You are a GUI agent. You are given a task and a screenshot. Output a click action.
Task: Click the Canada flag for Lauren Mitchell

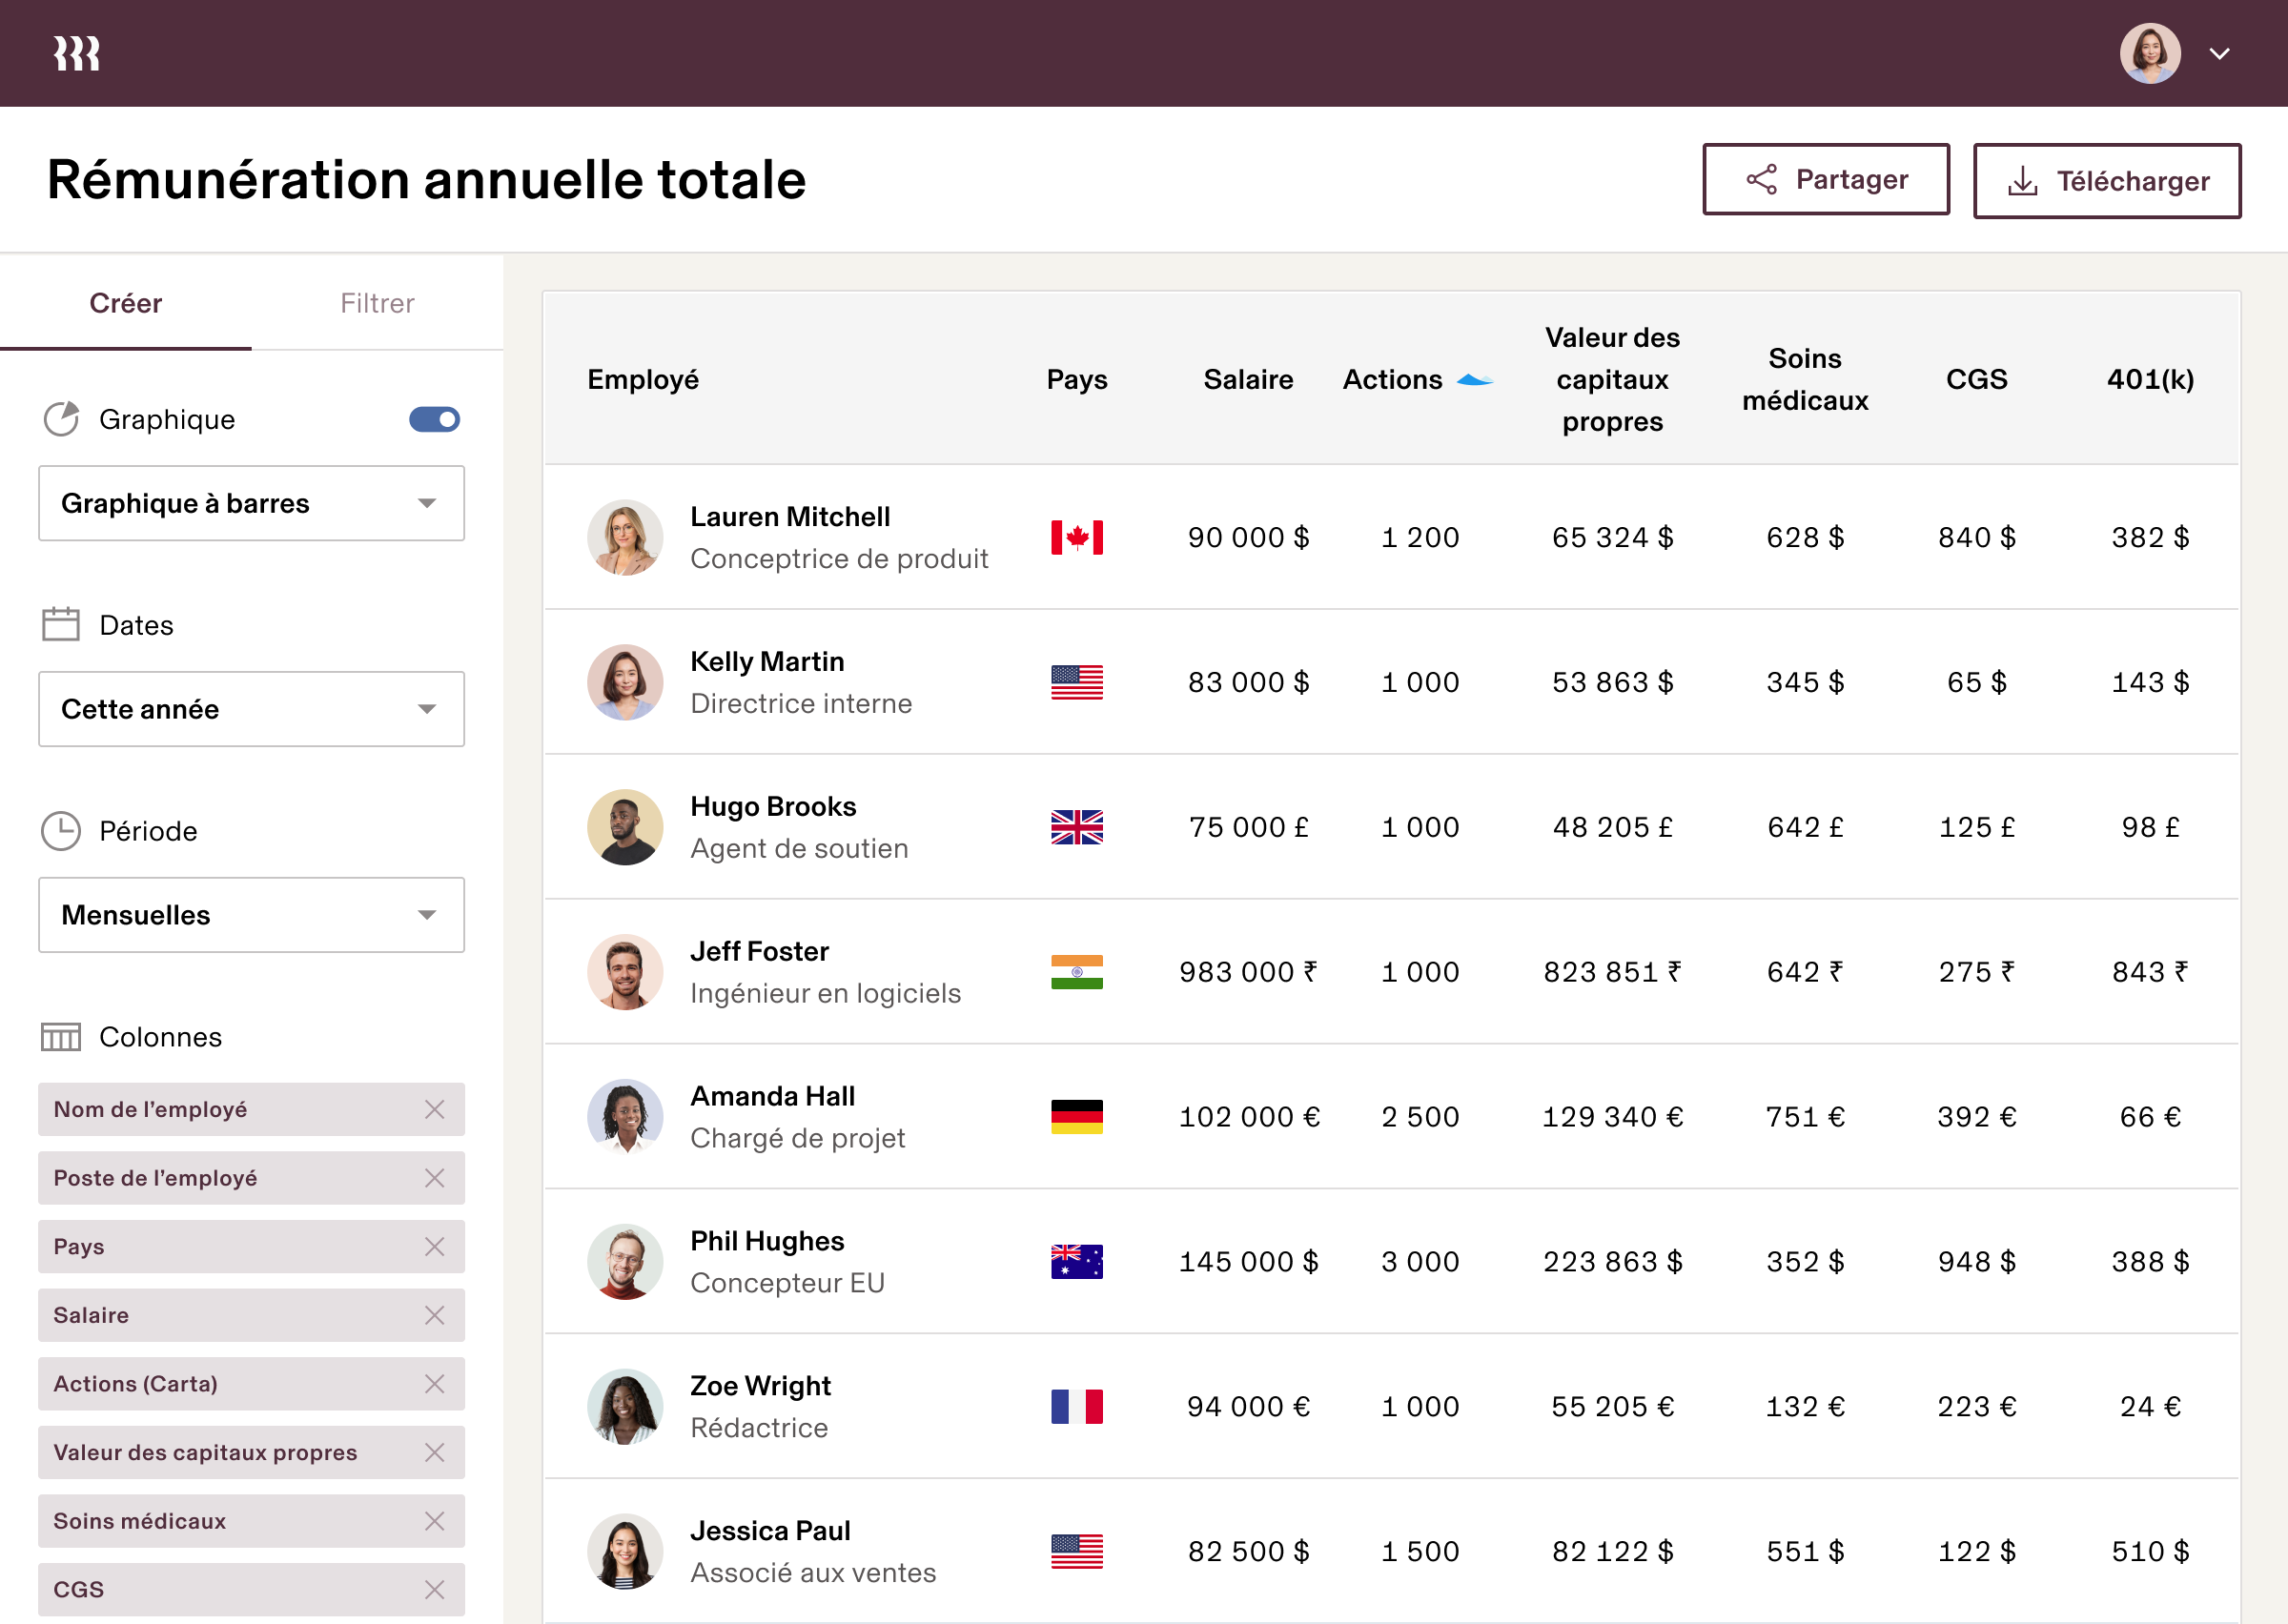point(1076,537)
